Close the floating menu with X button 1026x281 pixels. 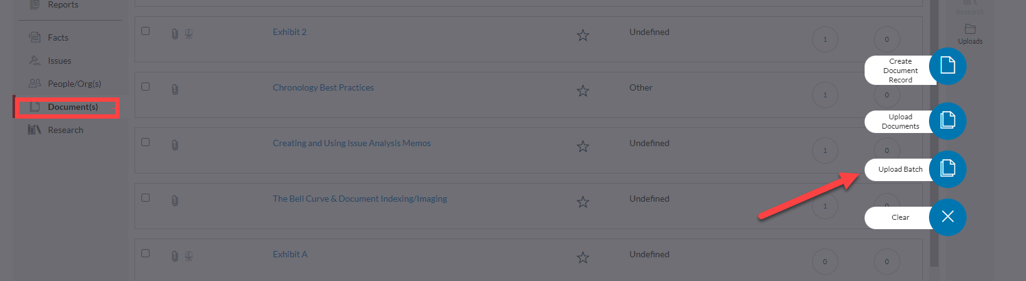pyautogui.click(x=947, y=217)
